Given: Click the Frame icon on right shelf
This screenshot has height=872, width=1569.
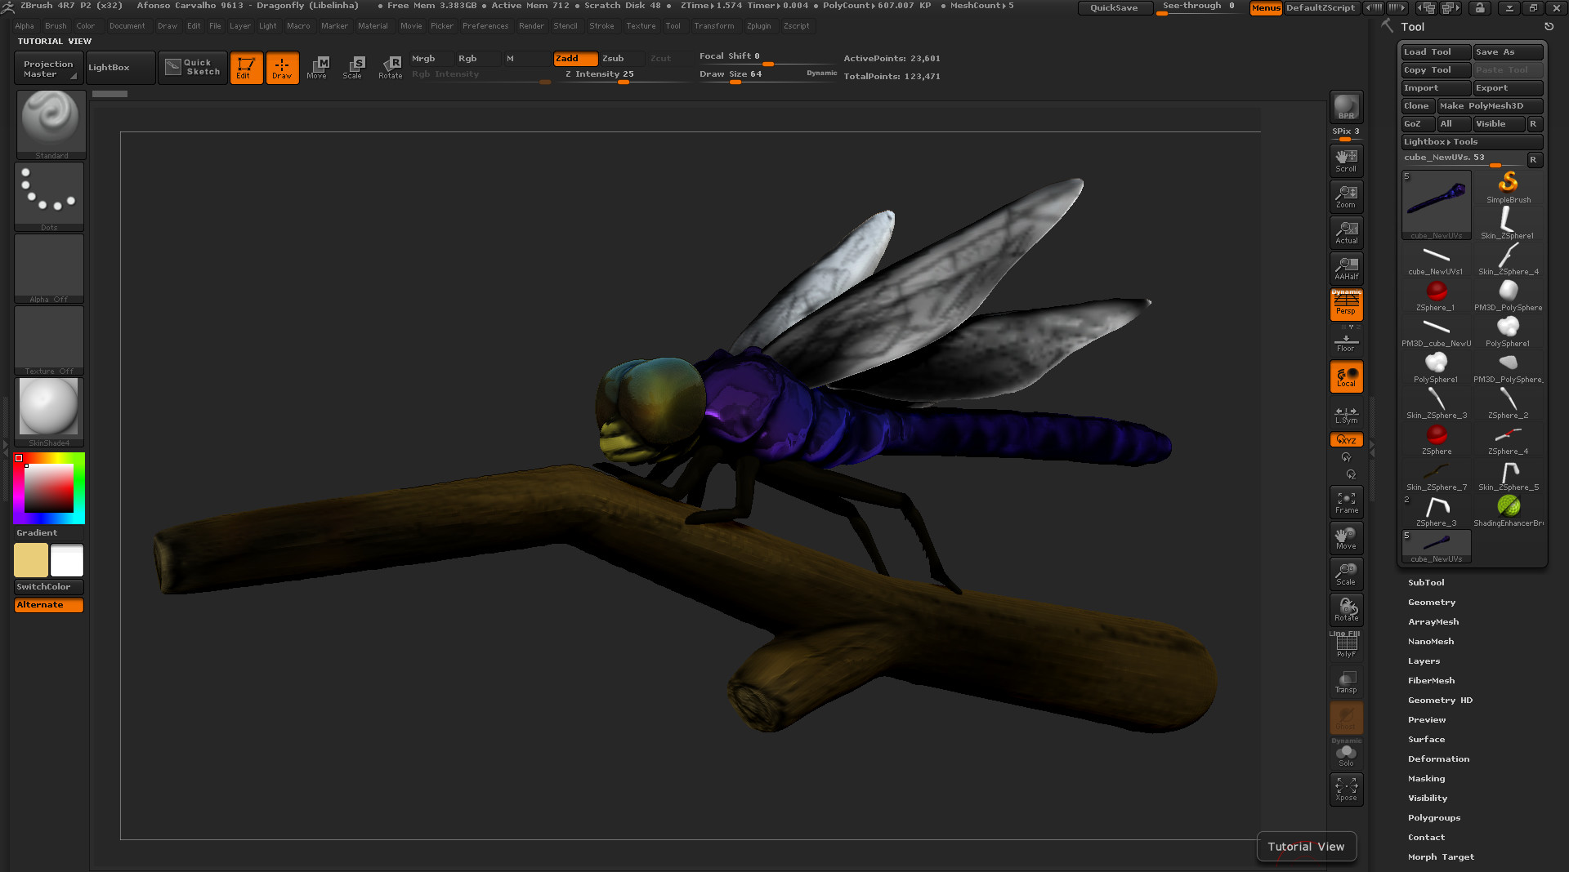Looking at the screenshot, I should [x=1345, y=501].
